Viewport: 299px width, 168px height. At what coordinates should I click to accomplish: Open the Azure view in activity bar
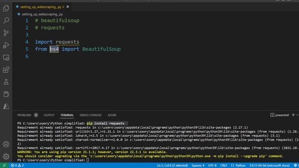(6, 106)
